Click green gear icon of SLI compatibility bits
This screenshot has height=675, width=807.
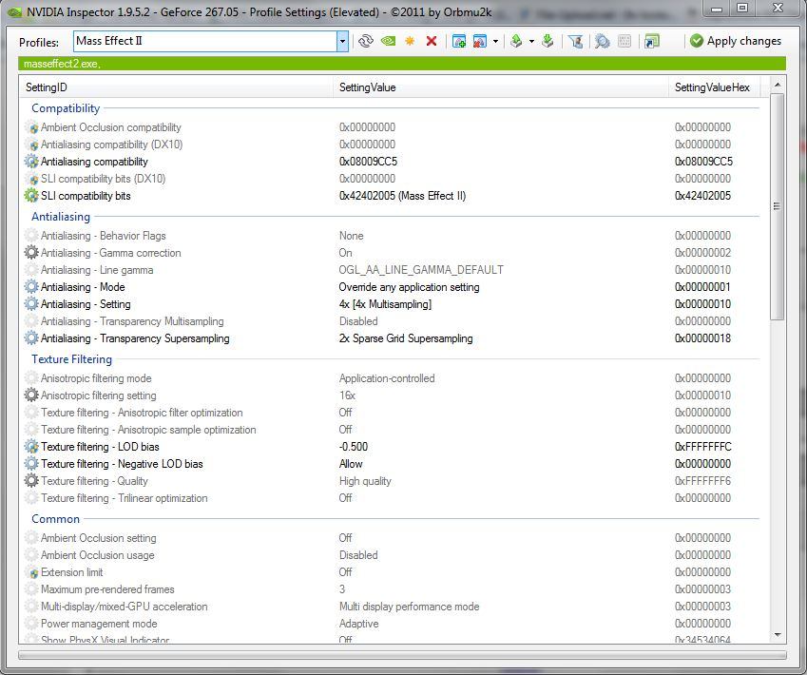pos(31,196)
